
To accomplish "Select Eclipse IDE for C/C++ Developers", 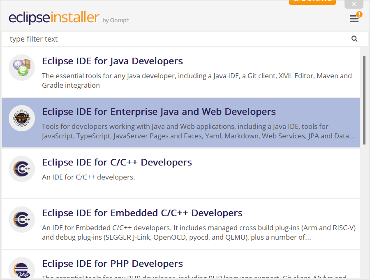I will coord(181,174).
